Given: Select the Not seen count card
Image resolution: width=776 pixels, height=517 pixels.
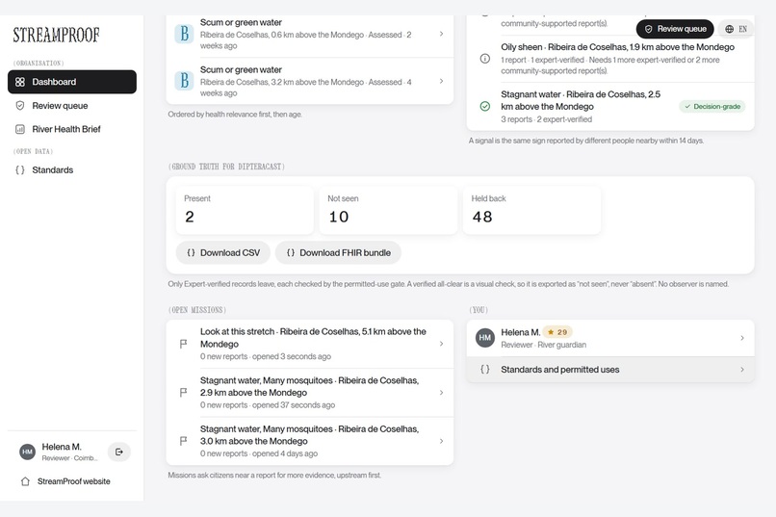Looking at the screenshot, I should [388, 210].
